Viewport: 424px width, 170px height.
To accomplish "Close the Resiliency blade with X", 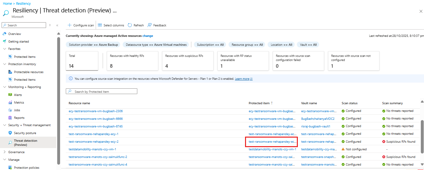I will pyautogui.click(x=421, y=11).
